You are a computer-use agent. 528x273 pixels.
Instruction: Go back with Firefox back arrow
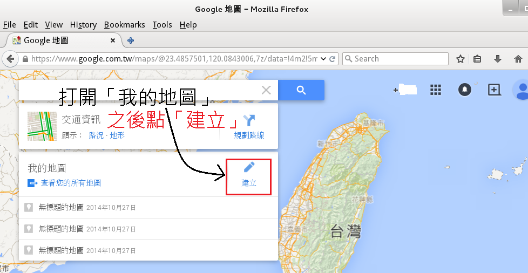(x=10, y=59)
